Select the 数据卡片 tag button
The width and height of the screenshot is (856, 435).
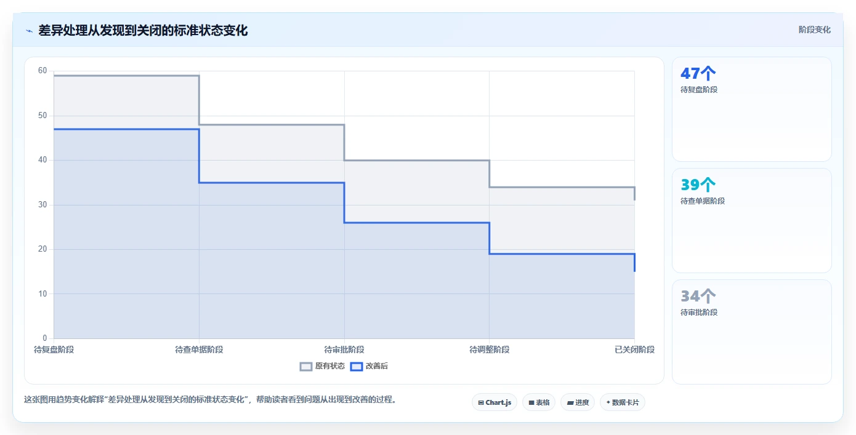[623, 402]
